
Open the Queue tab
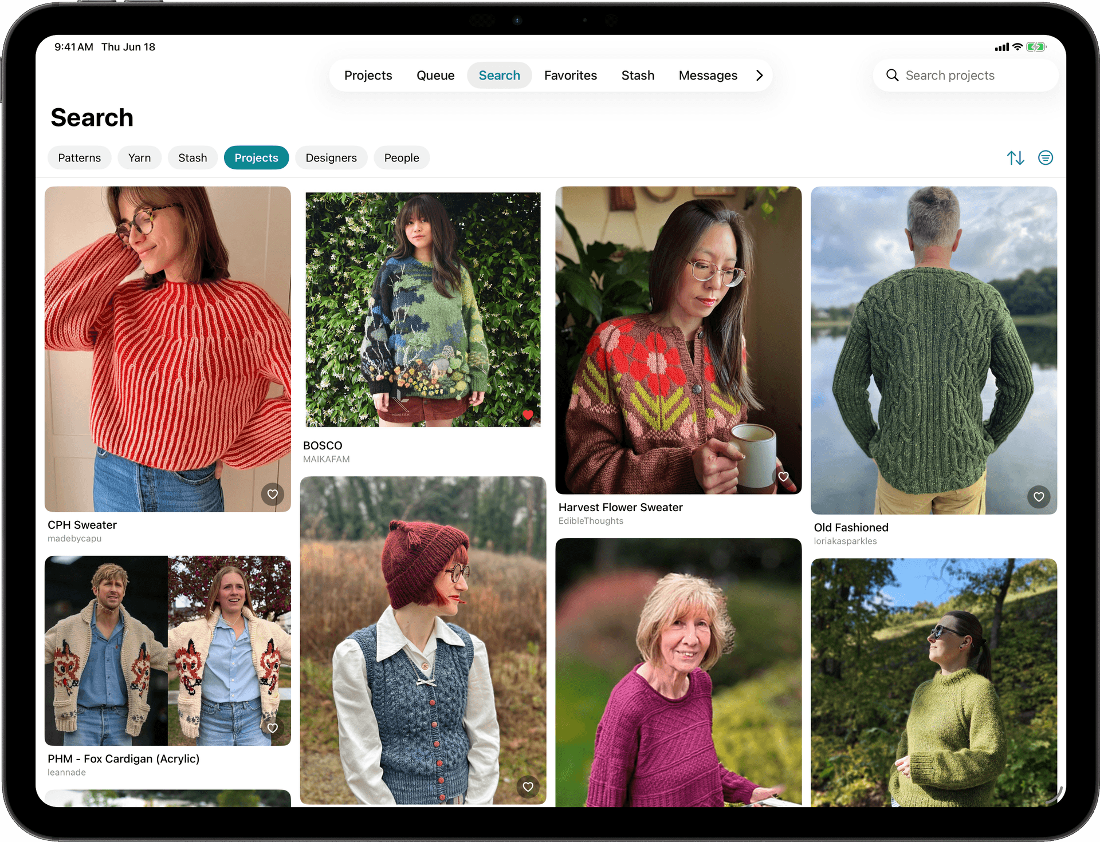pyautogui.click(x=435, y=76)
